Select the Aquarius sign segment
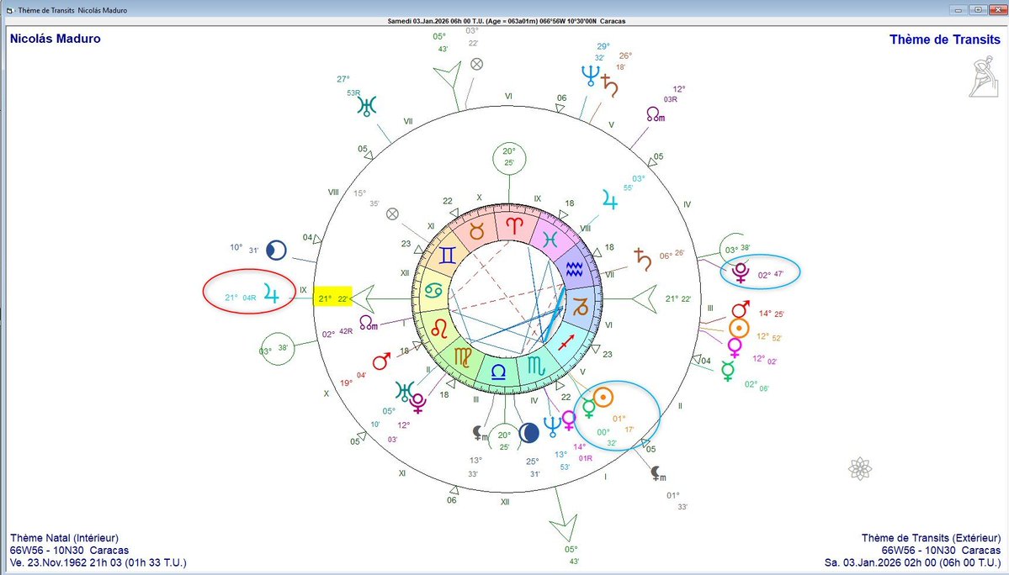This screenshot has width=1009, height=575. click(x=574, y=270)
